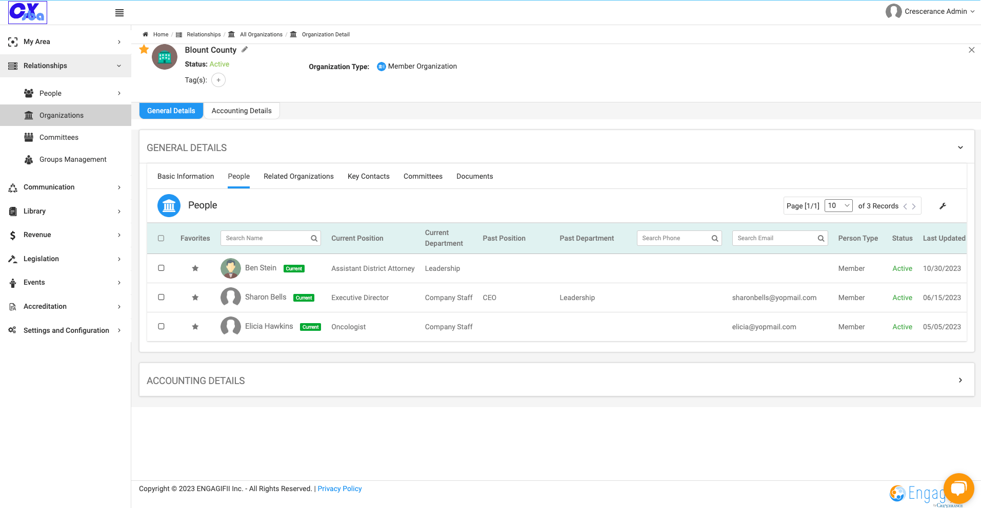Check the Ben Stein row checkbox

click(161, 268)
